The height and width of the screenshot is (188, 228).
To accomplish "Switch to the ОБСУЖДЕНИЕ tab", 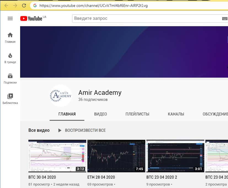I will point(215,114).
